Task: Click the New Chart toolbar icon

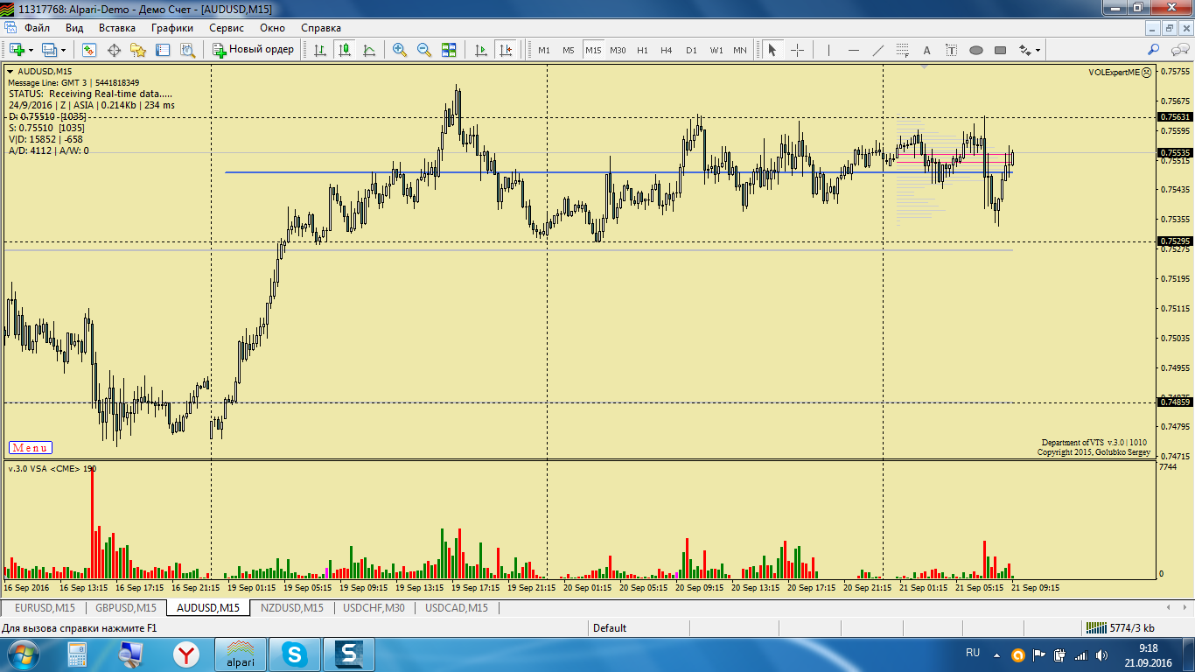Action: pos(16,50)
